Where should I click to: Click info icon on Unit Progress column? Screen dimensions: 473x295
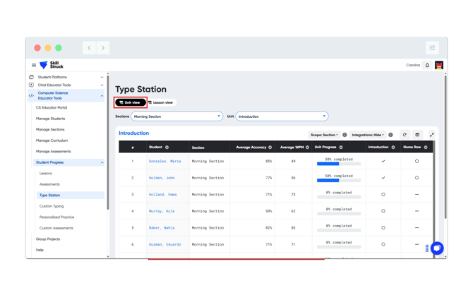(341, 147)
